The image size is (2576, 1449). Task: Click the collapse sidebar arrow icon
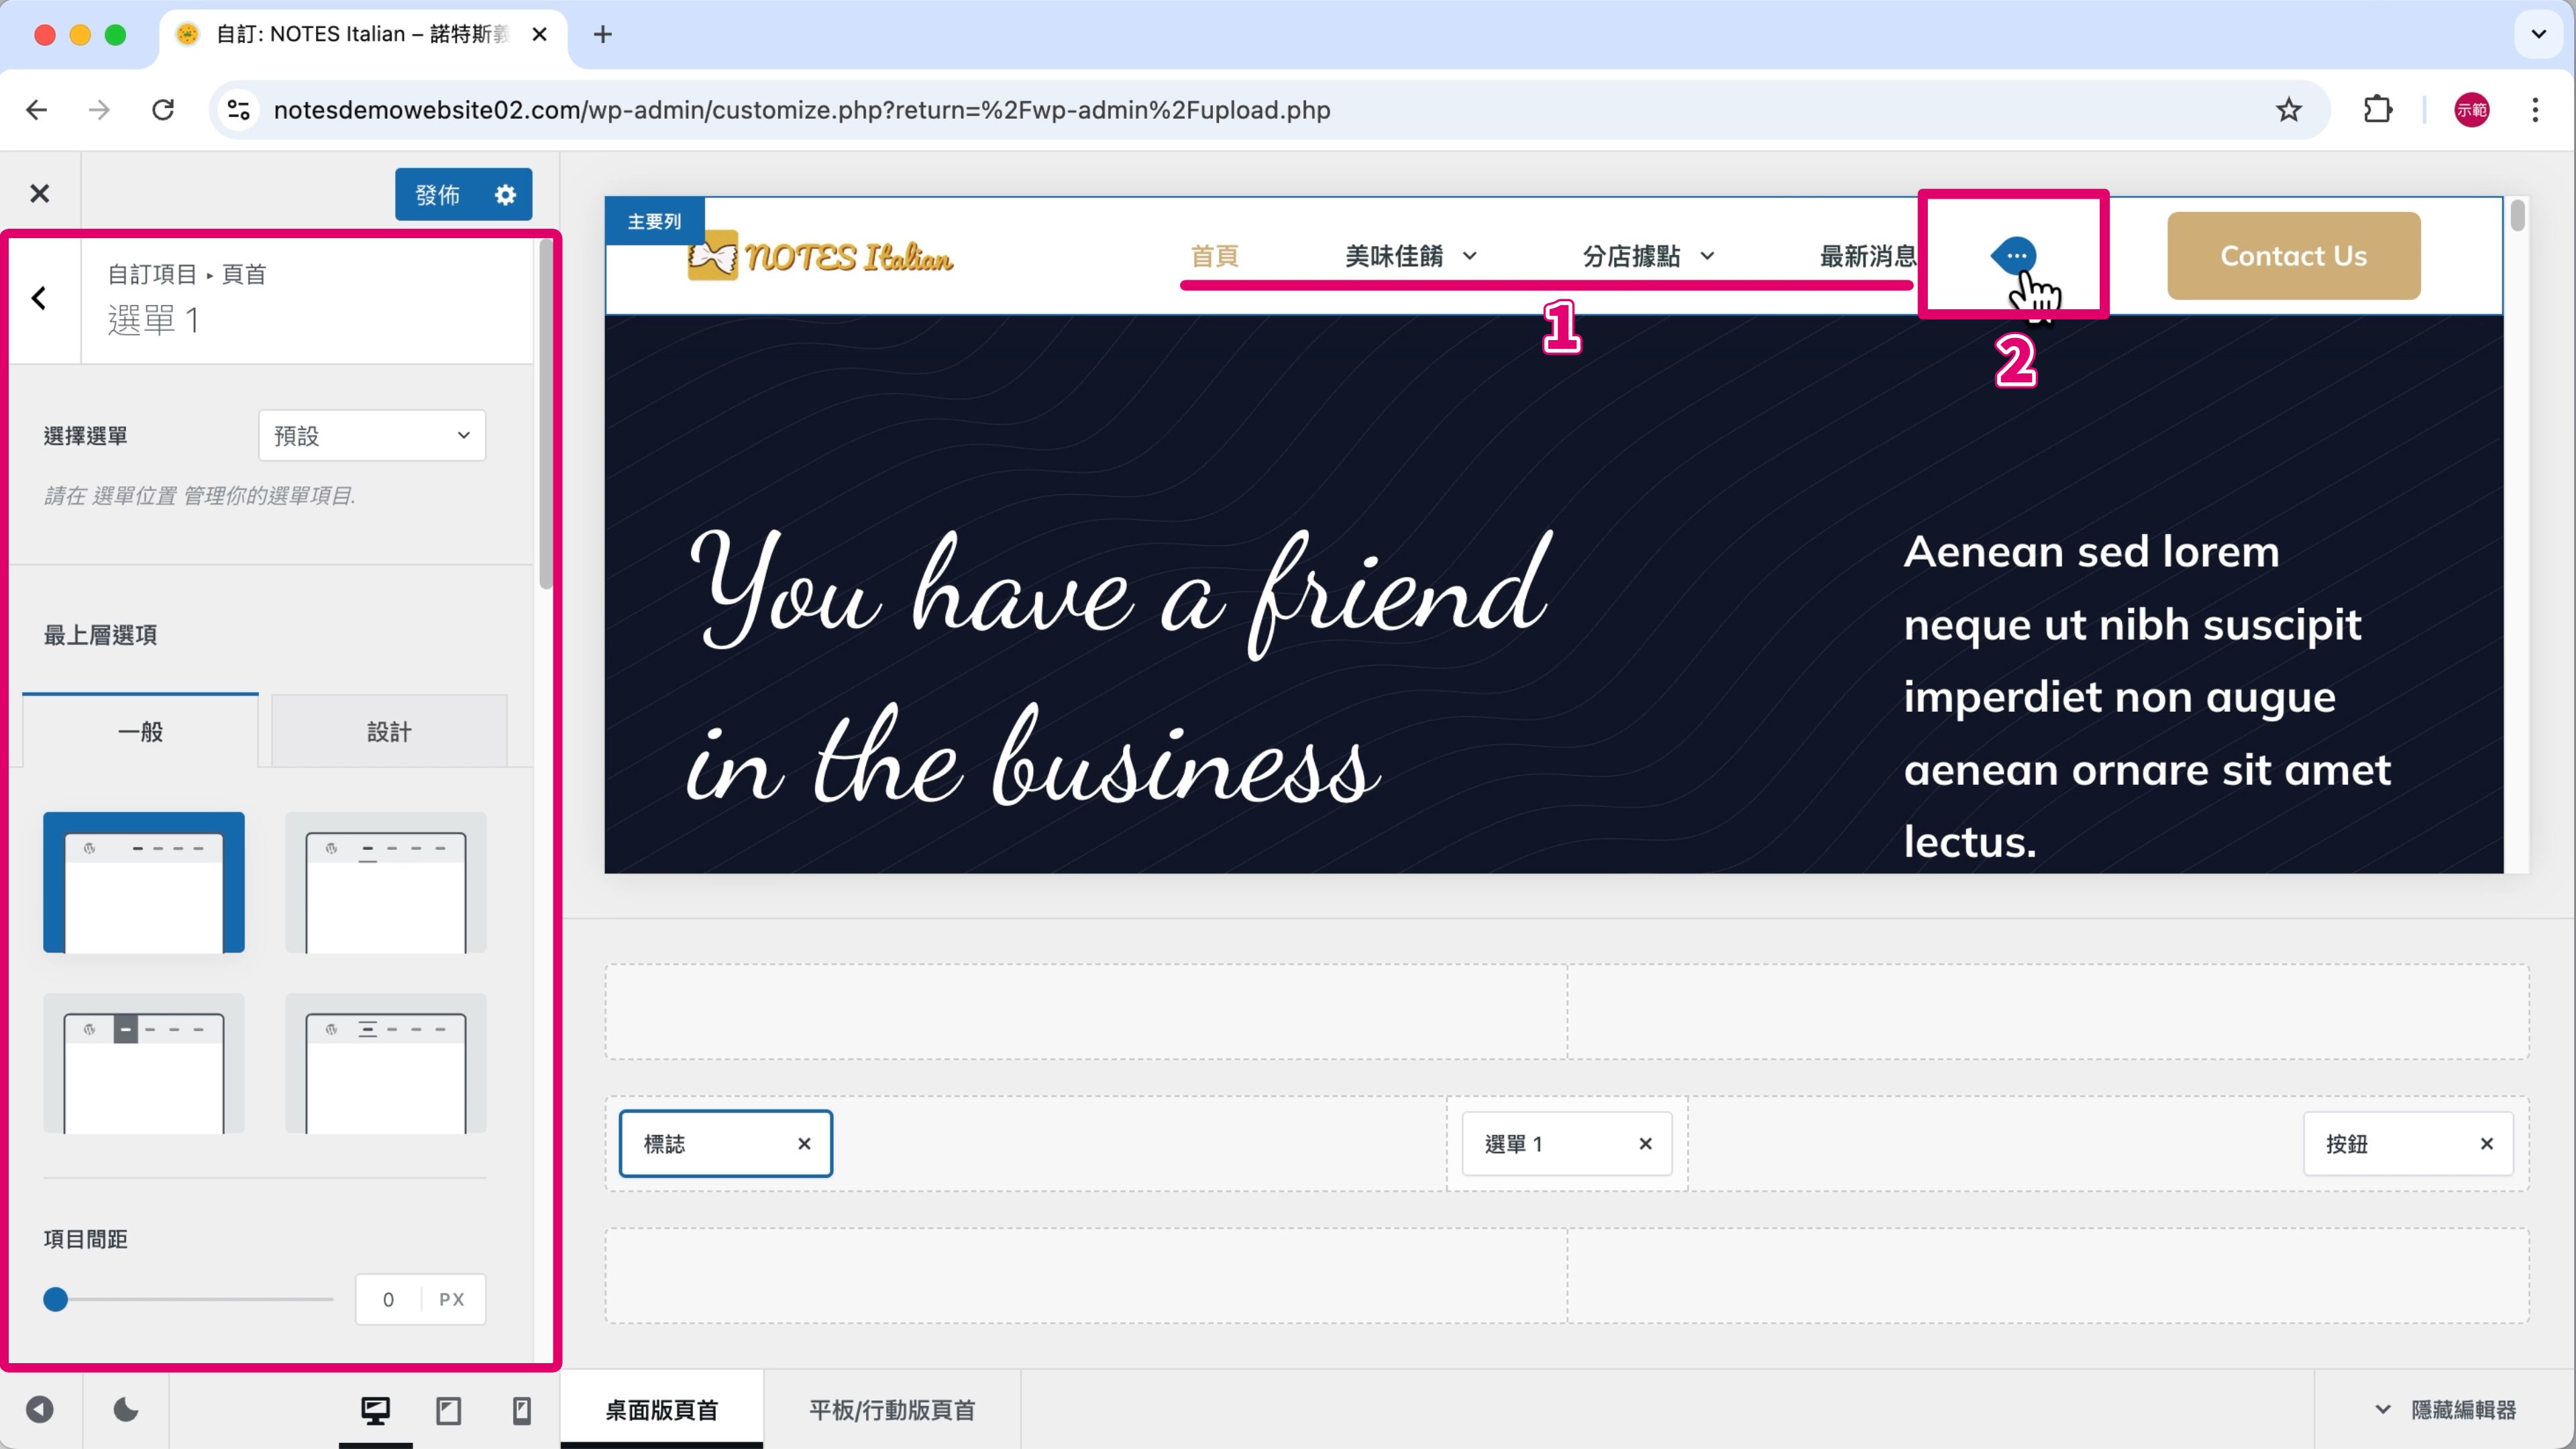[39, 1410]
